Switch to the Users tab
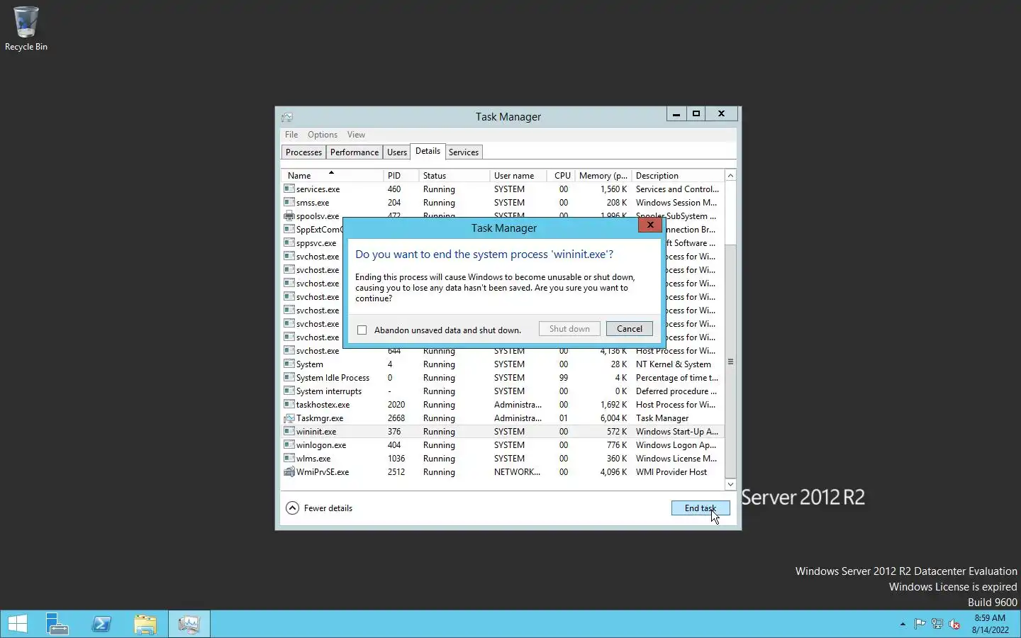This screenshot has height=638, width=1021. coord(397,152)
